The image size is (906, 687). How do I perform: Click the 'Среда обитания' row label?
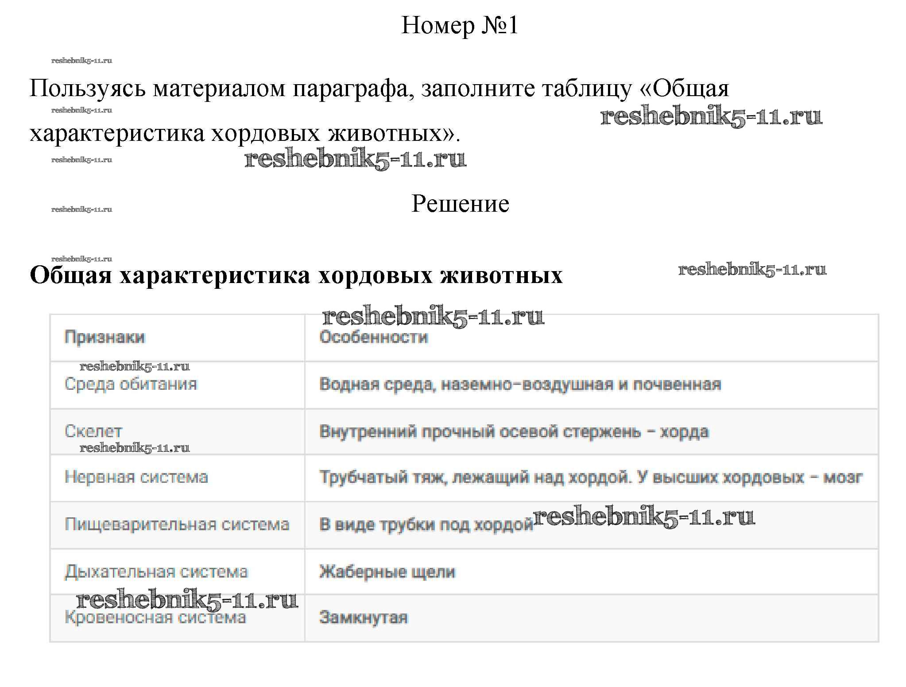tap(131, 384)
